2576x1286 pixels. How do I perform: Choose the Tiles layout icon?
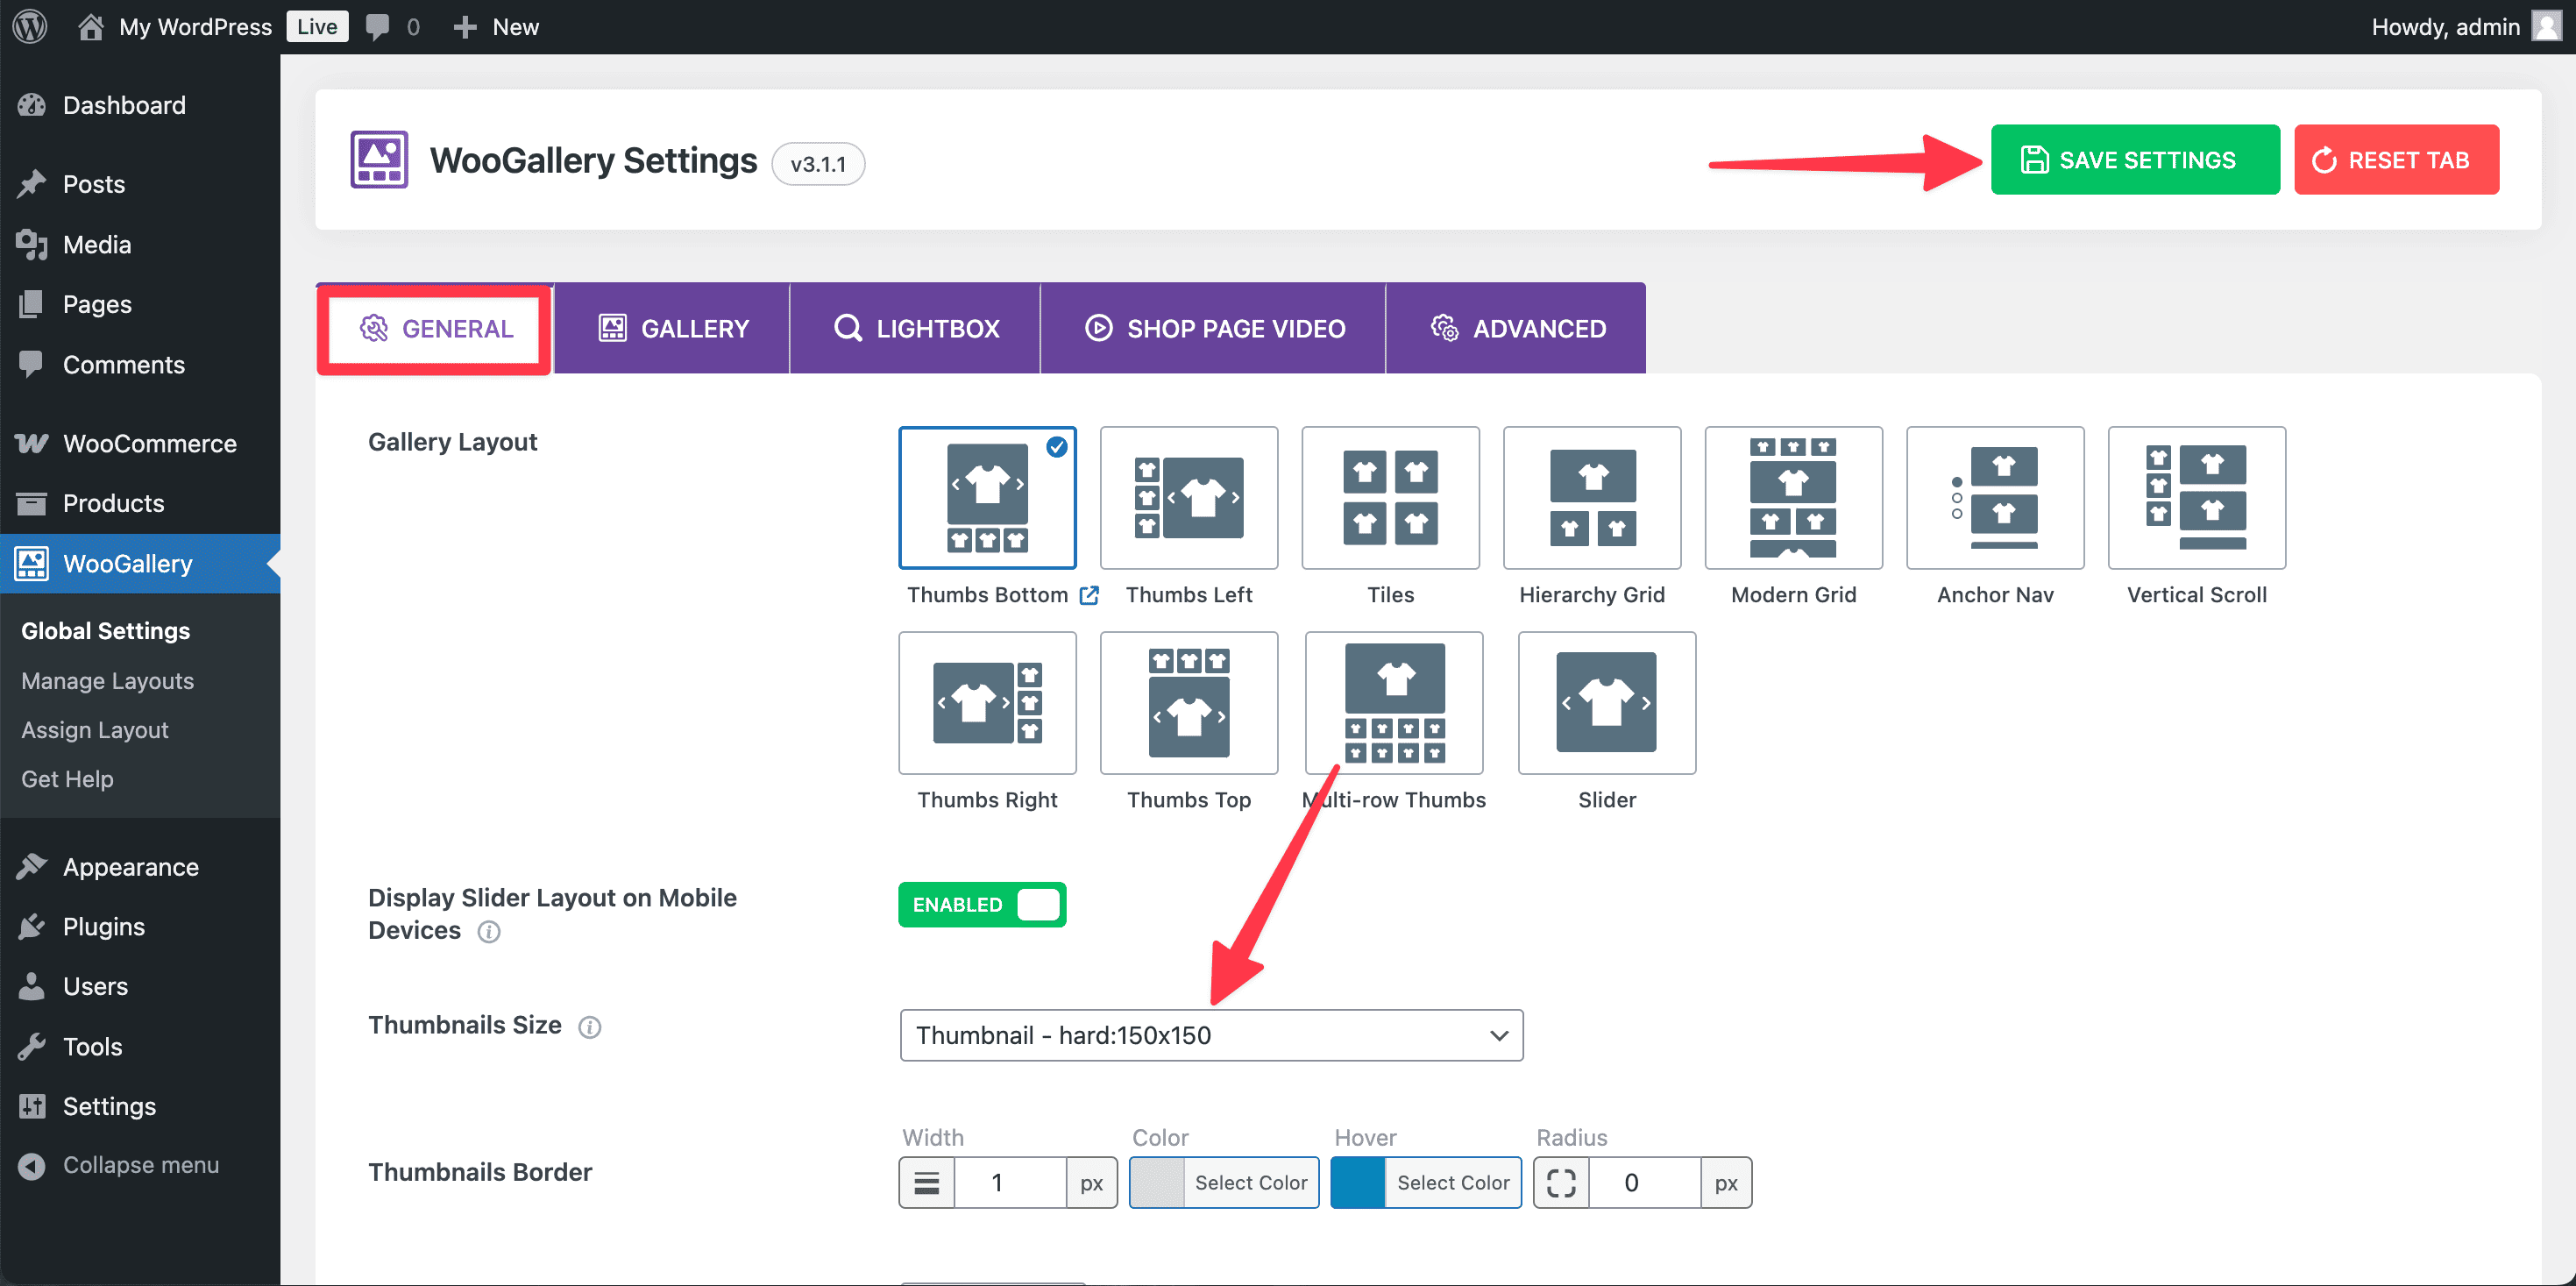click(1390, 497)
